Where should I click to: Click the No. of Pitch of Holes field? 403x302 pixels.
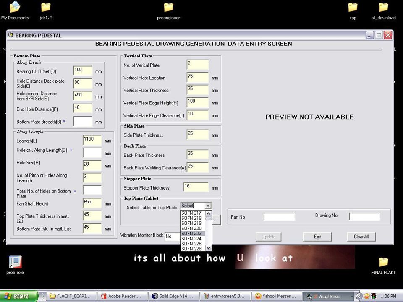[92, 178]
